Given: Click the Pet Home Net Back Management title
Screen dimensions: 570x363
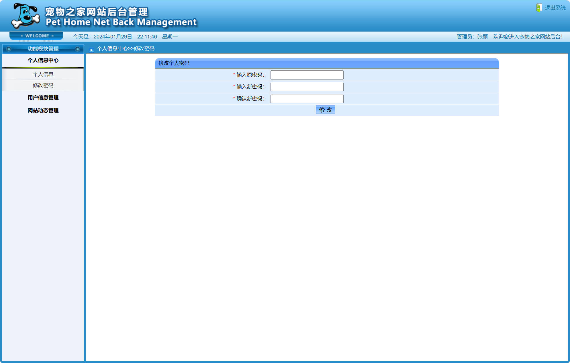Looking at the screenshot, I should click(121, 22).
